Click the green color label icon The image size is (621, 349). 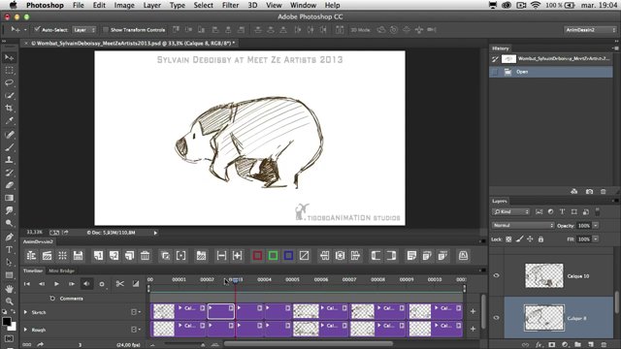[273, 256]
